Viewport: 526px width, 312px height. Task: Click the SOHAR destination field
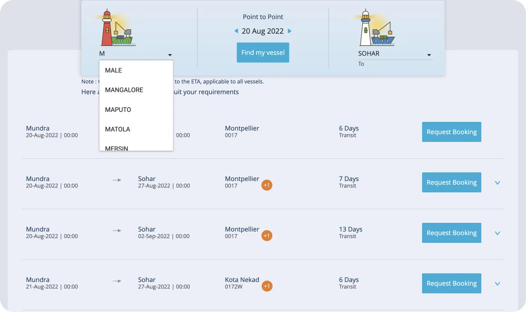click(395, 54)
